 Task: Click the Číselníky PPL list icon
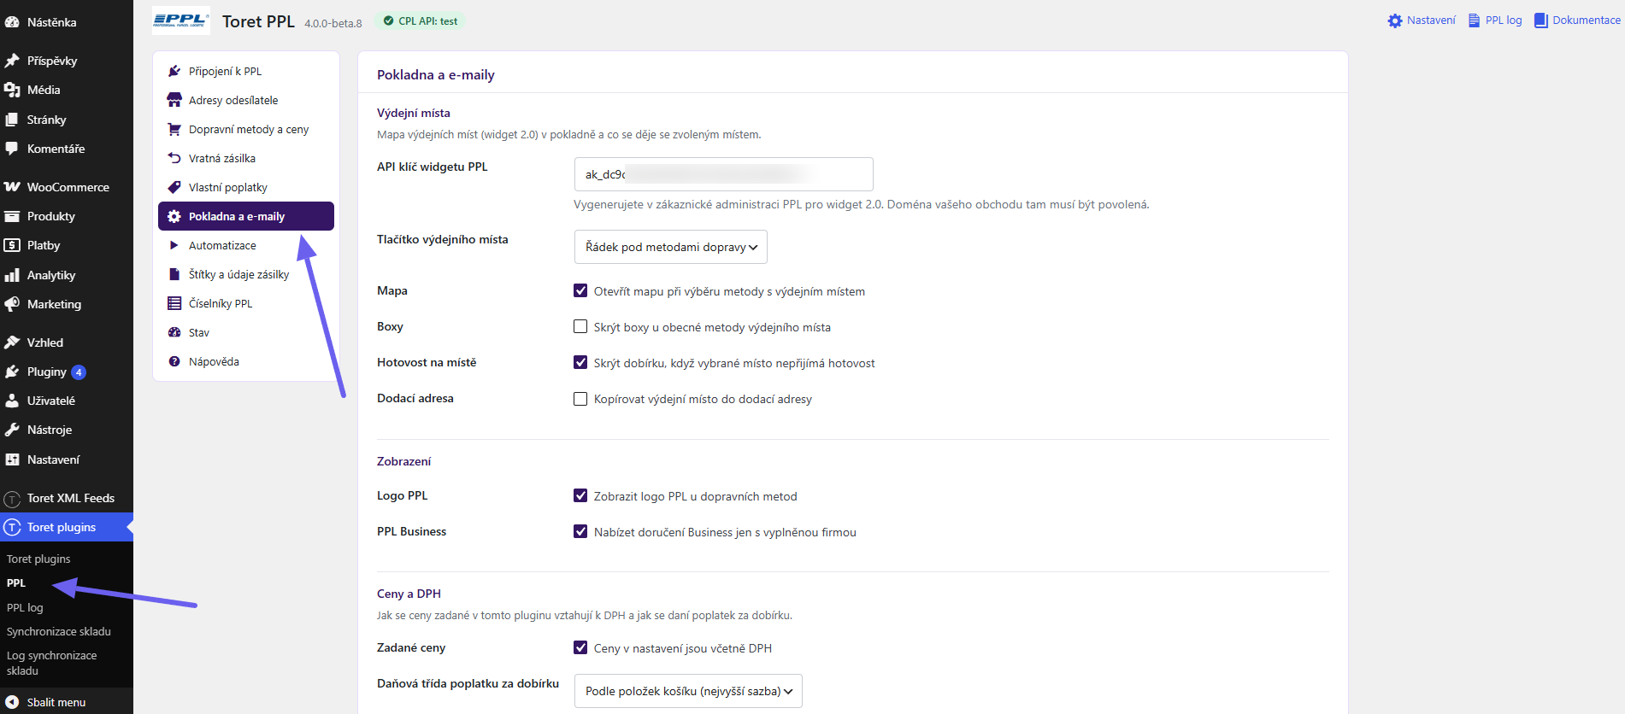tap(174, 303)
